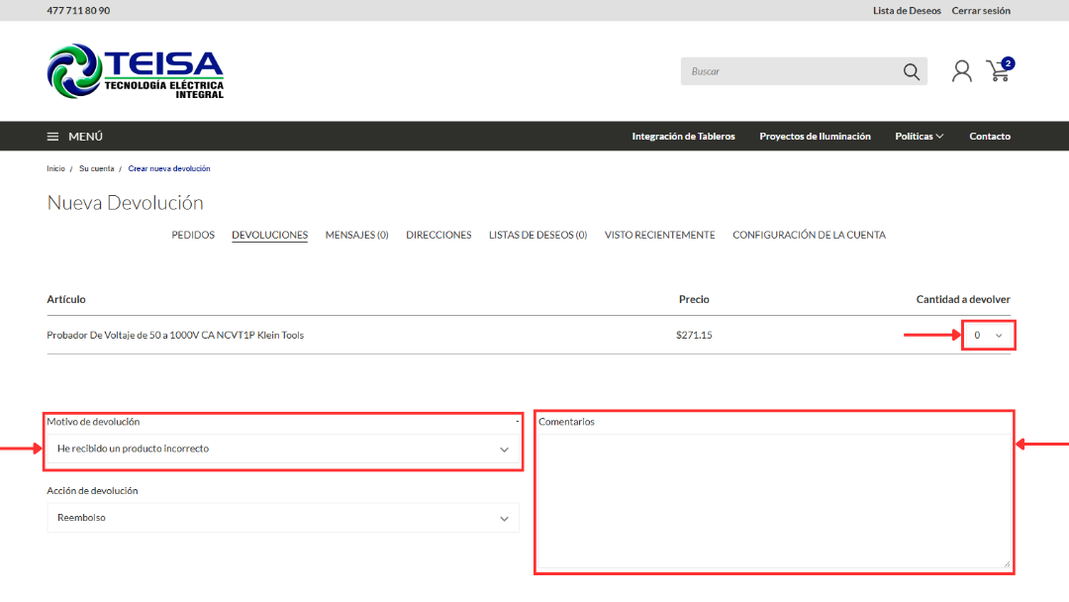Screen dimensions: 1069x602
Task: Go to Inicio breadcrumb
Action: [x=55, y=169]
